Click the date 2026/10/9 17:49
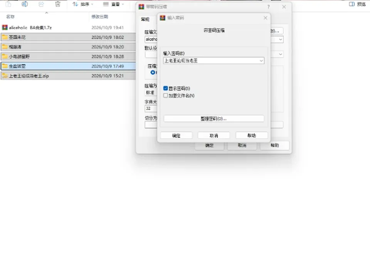The height and width of the screenshot is (271, 370). pos(108,66)
